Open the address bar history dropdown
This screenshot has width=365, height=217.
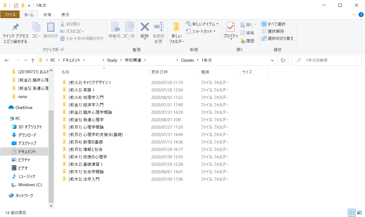[x=272, y=60]
